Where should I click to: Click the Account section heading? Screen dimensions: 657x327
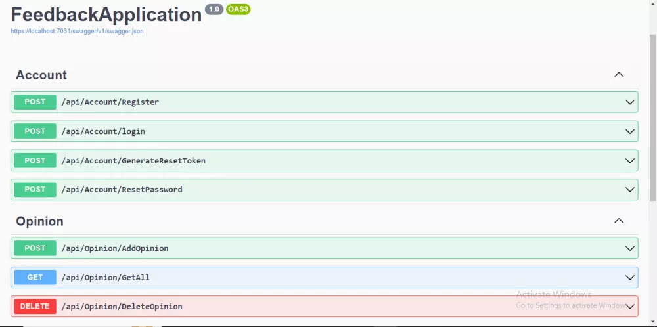pos(41,75)
